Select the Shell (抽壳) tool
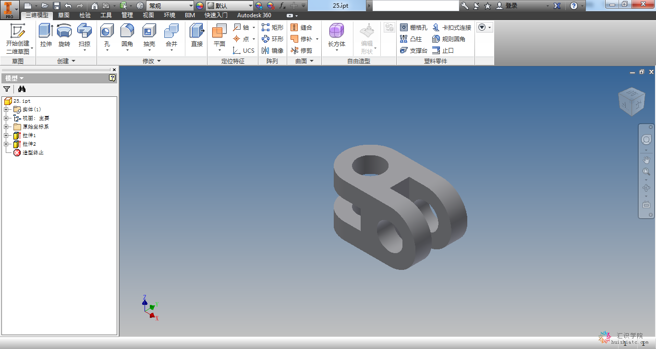Screen dimensions: 656x349 click(149, 37)
